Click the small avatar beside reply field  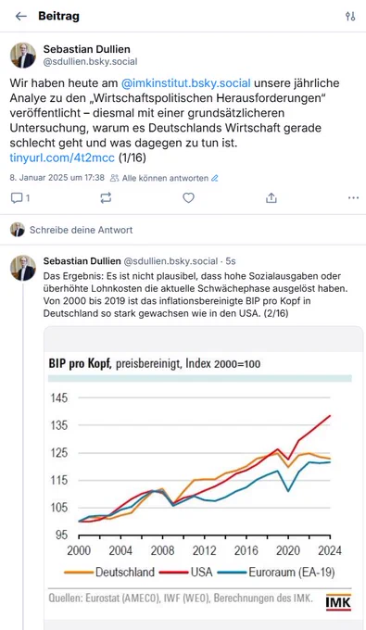pyautogui.click(x=18, y=230)
